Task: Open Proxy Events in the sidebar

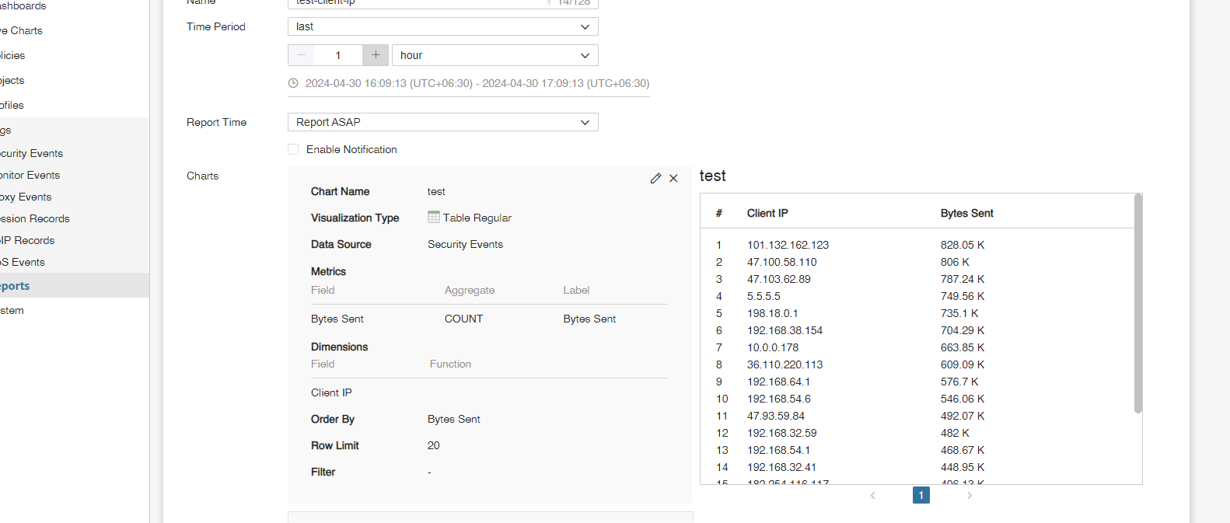Action: coord(26,197)
